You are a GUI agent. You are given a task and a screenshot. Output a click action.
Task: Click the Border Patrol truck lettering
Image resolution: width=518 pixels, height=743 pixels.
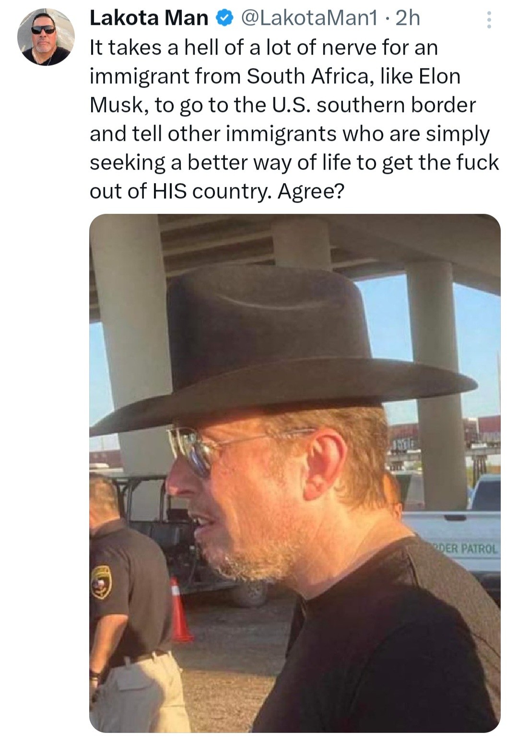coord(464,549)
